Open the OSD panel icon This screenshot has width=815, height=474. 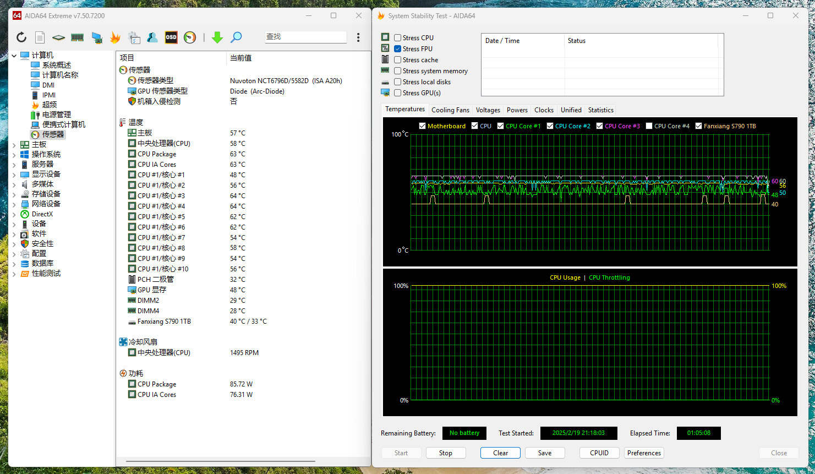pos(171,37)
